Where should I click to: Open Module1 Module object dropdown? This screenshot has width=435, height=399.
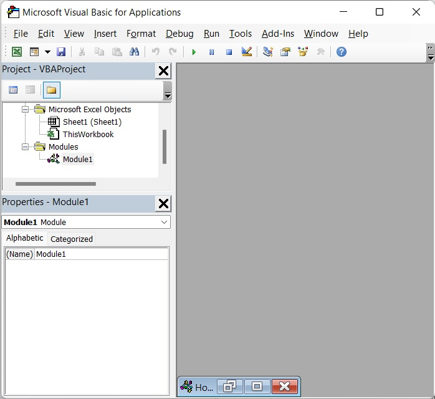[165, 222]
